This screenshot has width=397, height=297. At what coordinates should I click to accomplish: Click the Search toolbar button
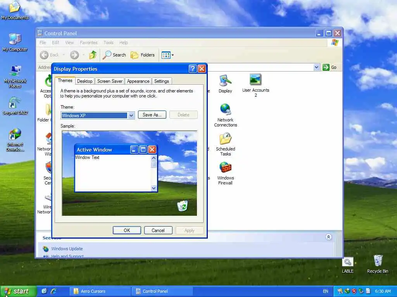click(114, 55)
